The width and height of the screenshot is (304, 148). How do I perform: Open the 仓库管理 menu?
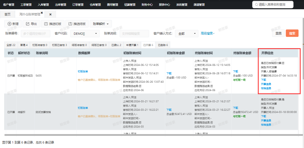(95, 5)
